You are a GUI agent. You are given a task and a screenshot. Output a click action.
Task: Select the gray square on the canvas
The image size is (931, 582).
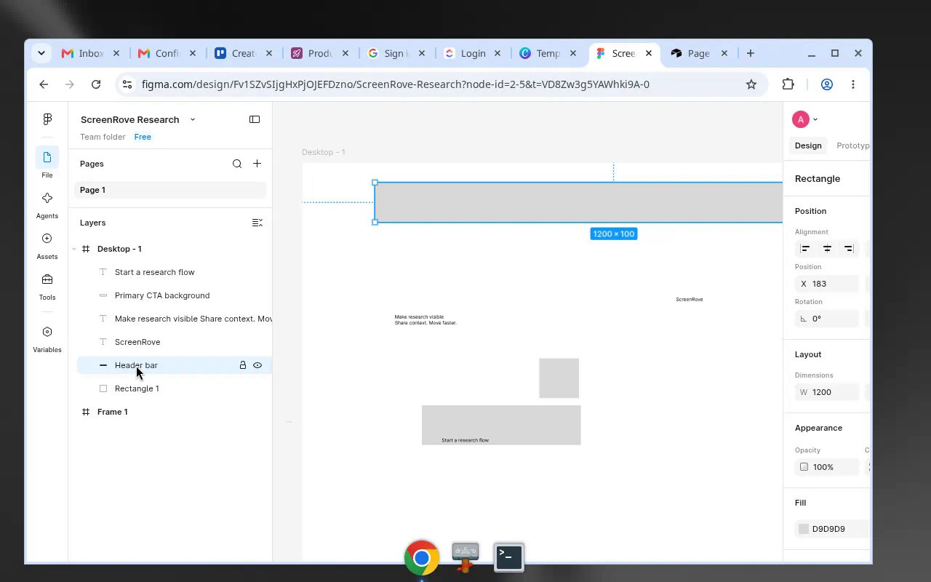point(559,378)
